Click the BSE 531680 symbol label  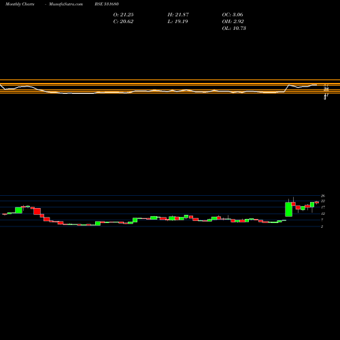tap(107, 4)
